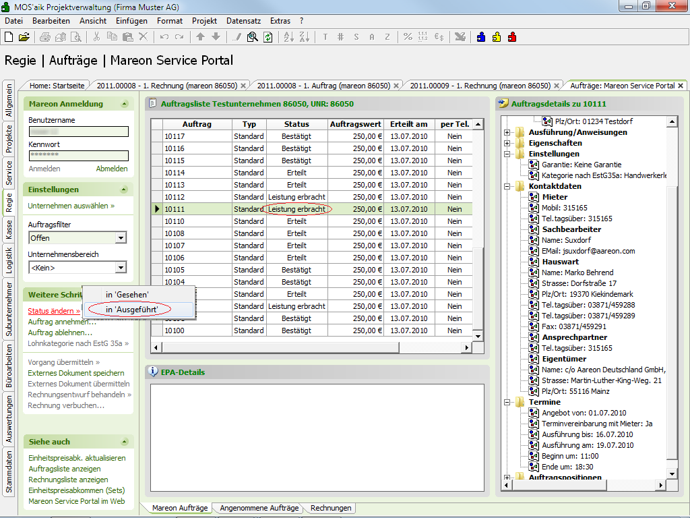The image size is (690, 518).
Task: Choose in 'Gesehen' from the popup menu
Action: tap(139, 295)
